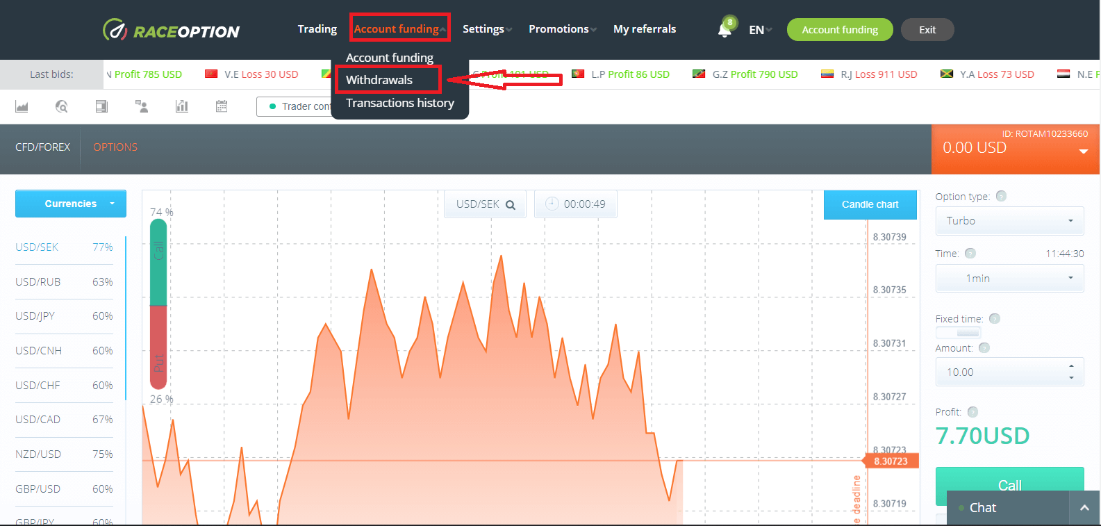Click help icon next to Profit
1101x526 pixels.
coord(972,411)
